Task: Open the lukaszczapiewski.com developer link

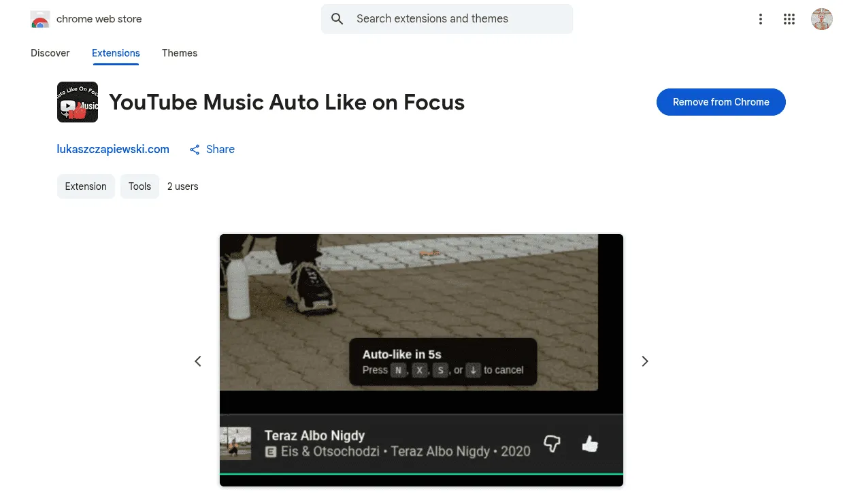Action: [113, 150]
